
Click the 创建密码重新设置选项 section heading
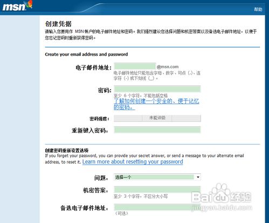tap(67, 151)
